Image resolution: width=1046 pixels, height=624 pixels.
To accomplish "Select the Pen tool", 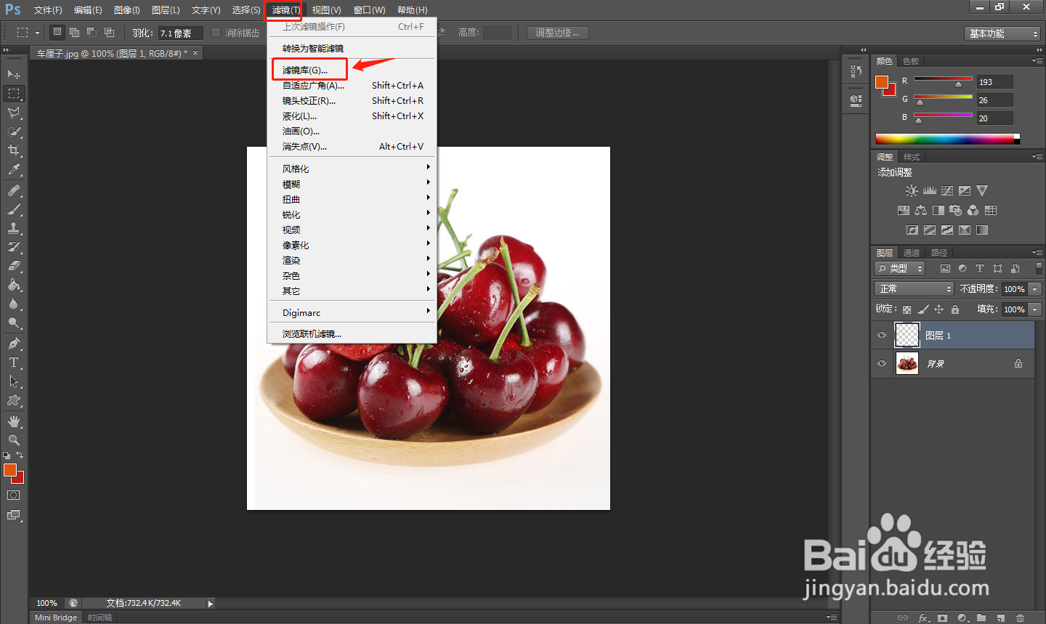I will pos(14,344).
